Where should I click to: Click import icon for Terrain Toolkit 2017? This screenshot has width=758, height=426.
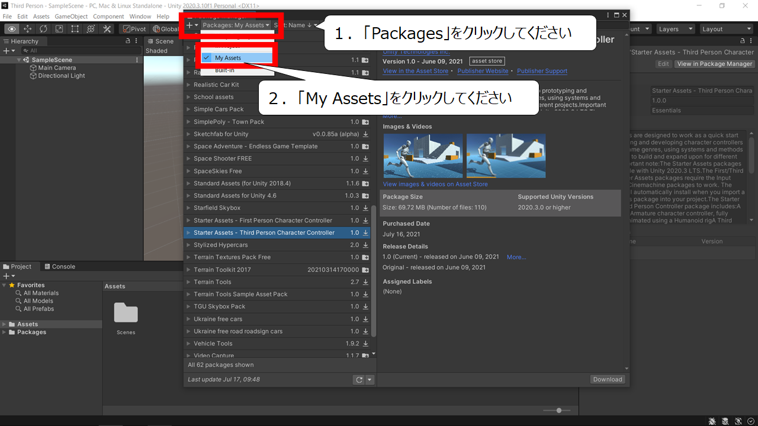click(x=365, y=270)
